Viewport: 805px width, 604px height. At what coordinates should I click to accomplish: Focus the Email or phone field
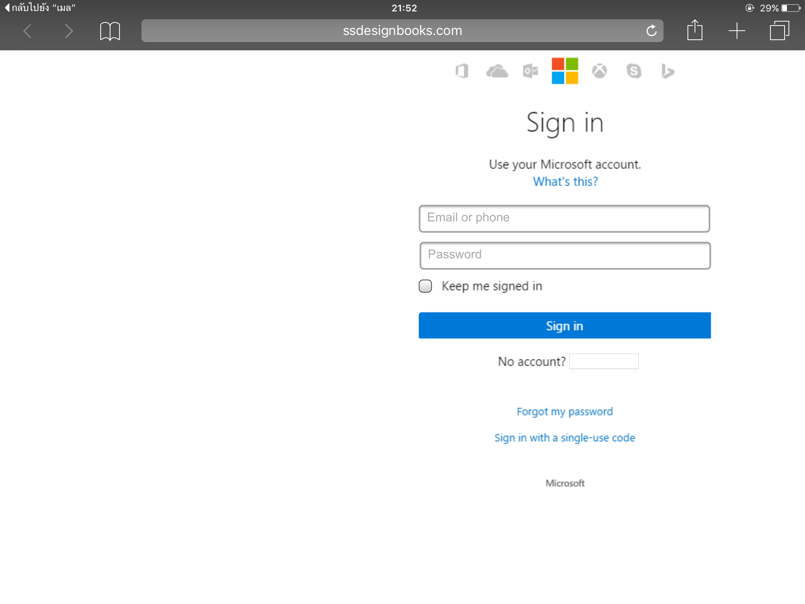[564, 219]
